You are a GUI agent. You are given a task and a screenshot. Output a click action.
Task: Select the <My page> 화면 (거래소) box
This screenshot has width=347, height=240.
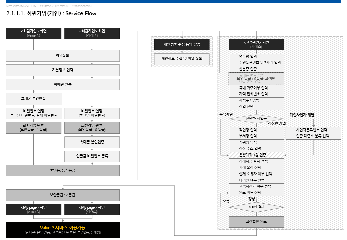pos(92,210)
